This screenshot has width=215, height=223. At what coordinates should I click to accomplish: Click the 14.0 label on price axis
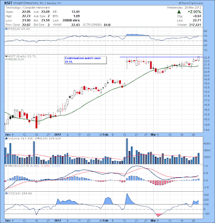[207, 130]
